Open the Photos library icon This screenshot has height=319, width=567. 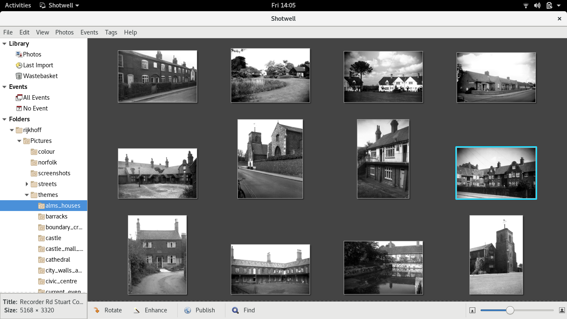[x=19, y=54]
